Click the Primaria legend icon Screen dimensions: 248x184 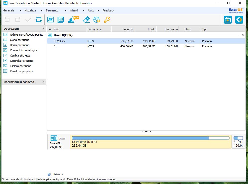point(49,174)
